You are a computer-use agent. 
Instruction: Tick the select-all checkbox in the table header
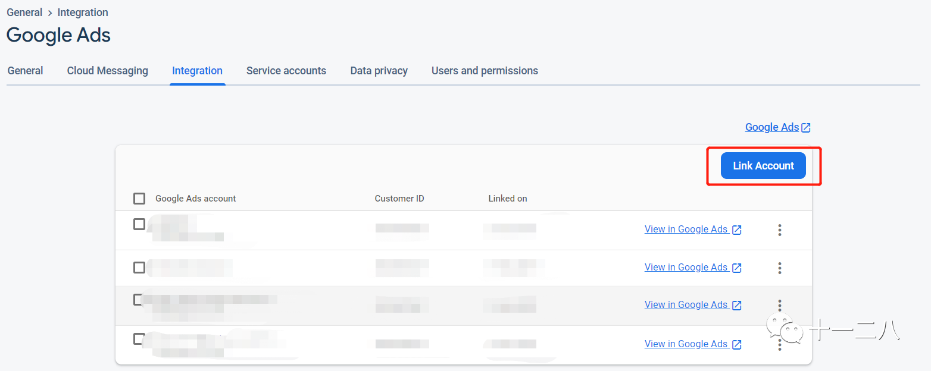[139, 199]
